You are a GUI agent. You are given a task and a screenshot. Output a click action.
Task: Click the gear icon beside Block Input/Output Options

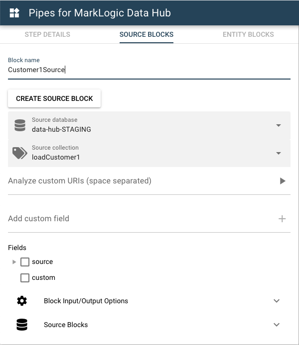coord(22,301)
